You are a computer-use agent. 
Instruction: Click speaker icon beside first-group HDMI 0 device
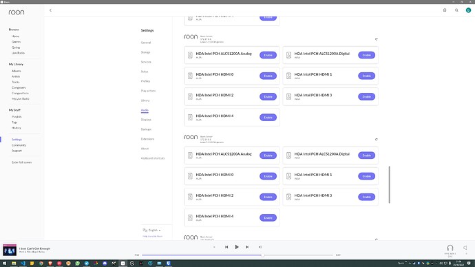tap(190, 76)
